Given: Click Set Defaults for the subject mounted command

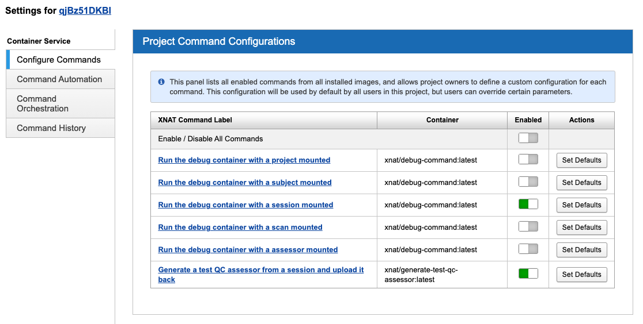Looking at the screenshot, I should click(x=581, y=183).
